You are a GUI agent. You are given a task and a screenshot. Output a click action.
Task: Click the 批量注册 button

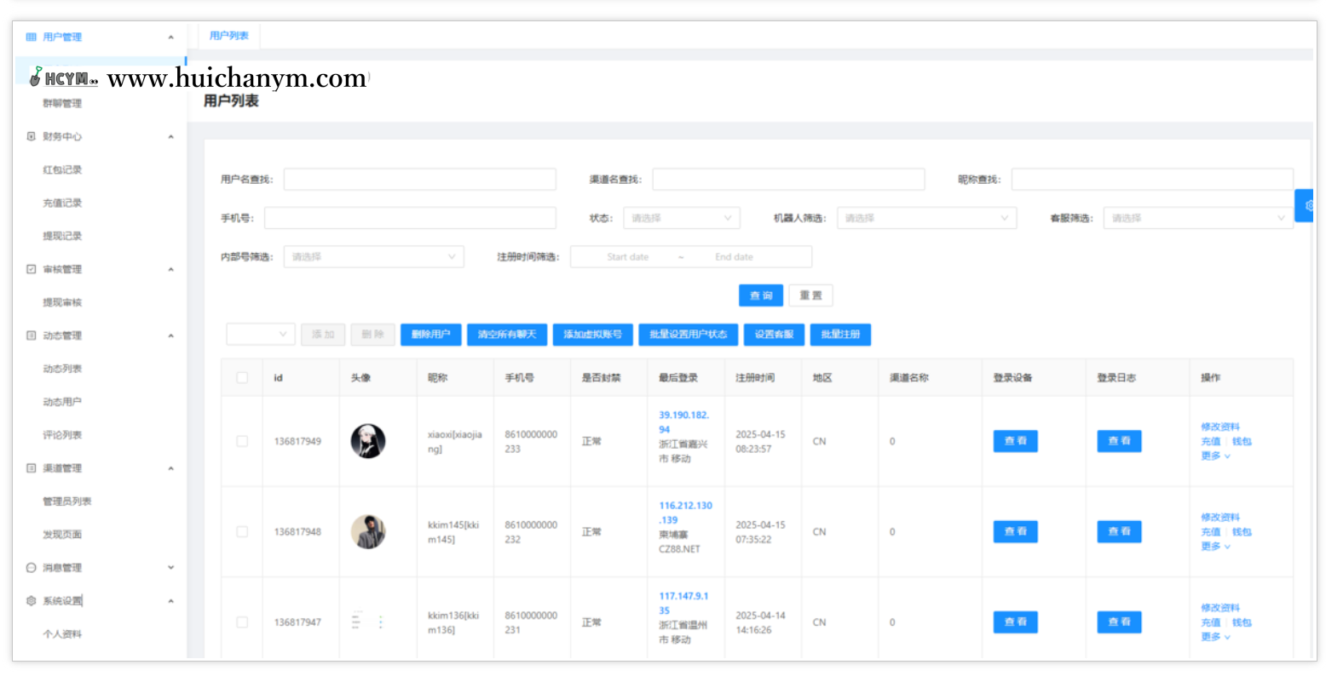[840, 335]
